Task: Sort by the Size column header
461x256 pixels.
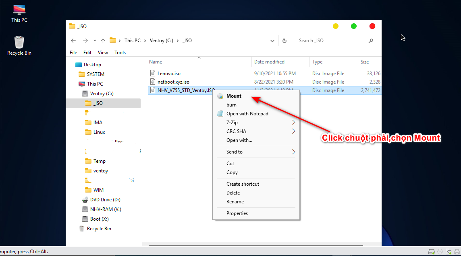Action: (370, 62)
